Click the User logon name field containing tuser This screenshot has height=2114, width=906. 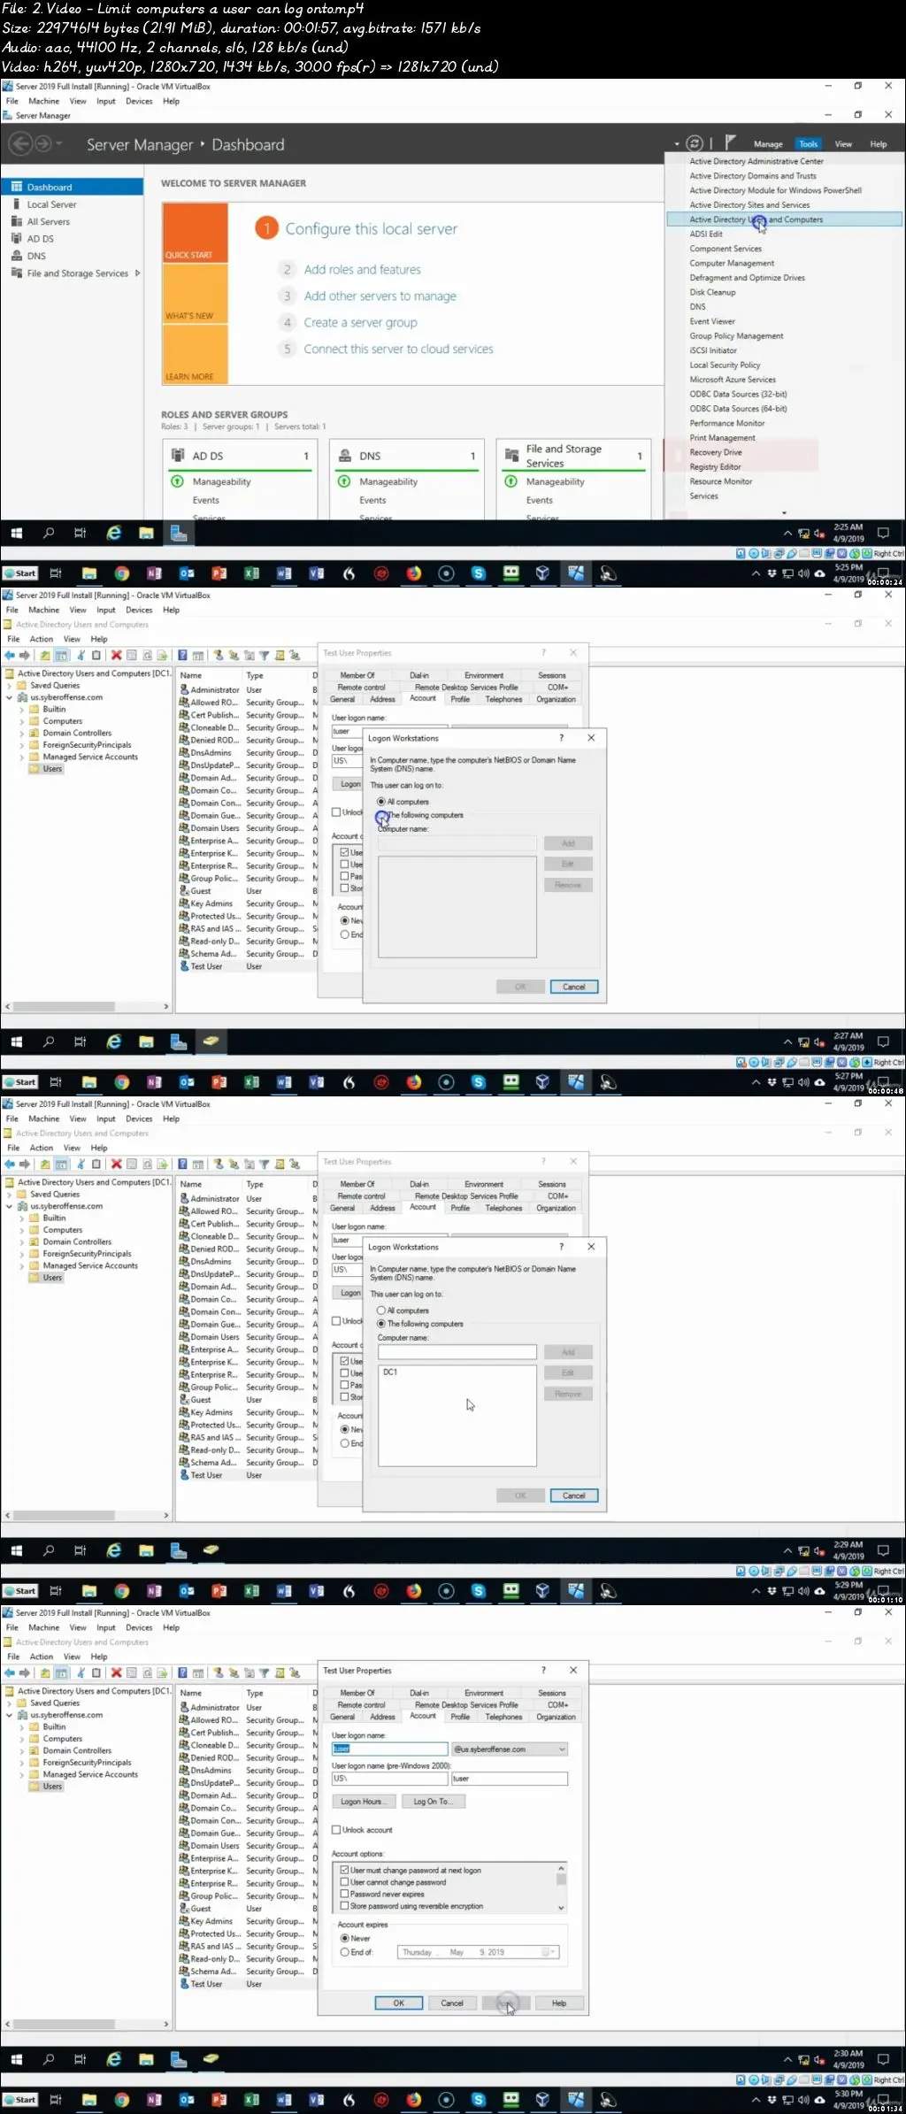tap(389, 1749)
